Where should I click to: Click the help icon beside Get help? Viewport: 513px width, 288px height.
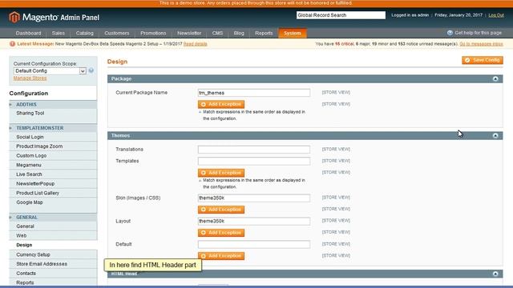pyautogui.click(x=450, y=33)
